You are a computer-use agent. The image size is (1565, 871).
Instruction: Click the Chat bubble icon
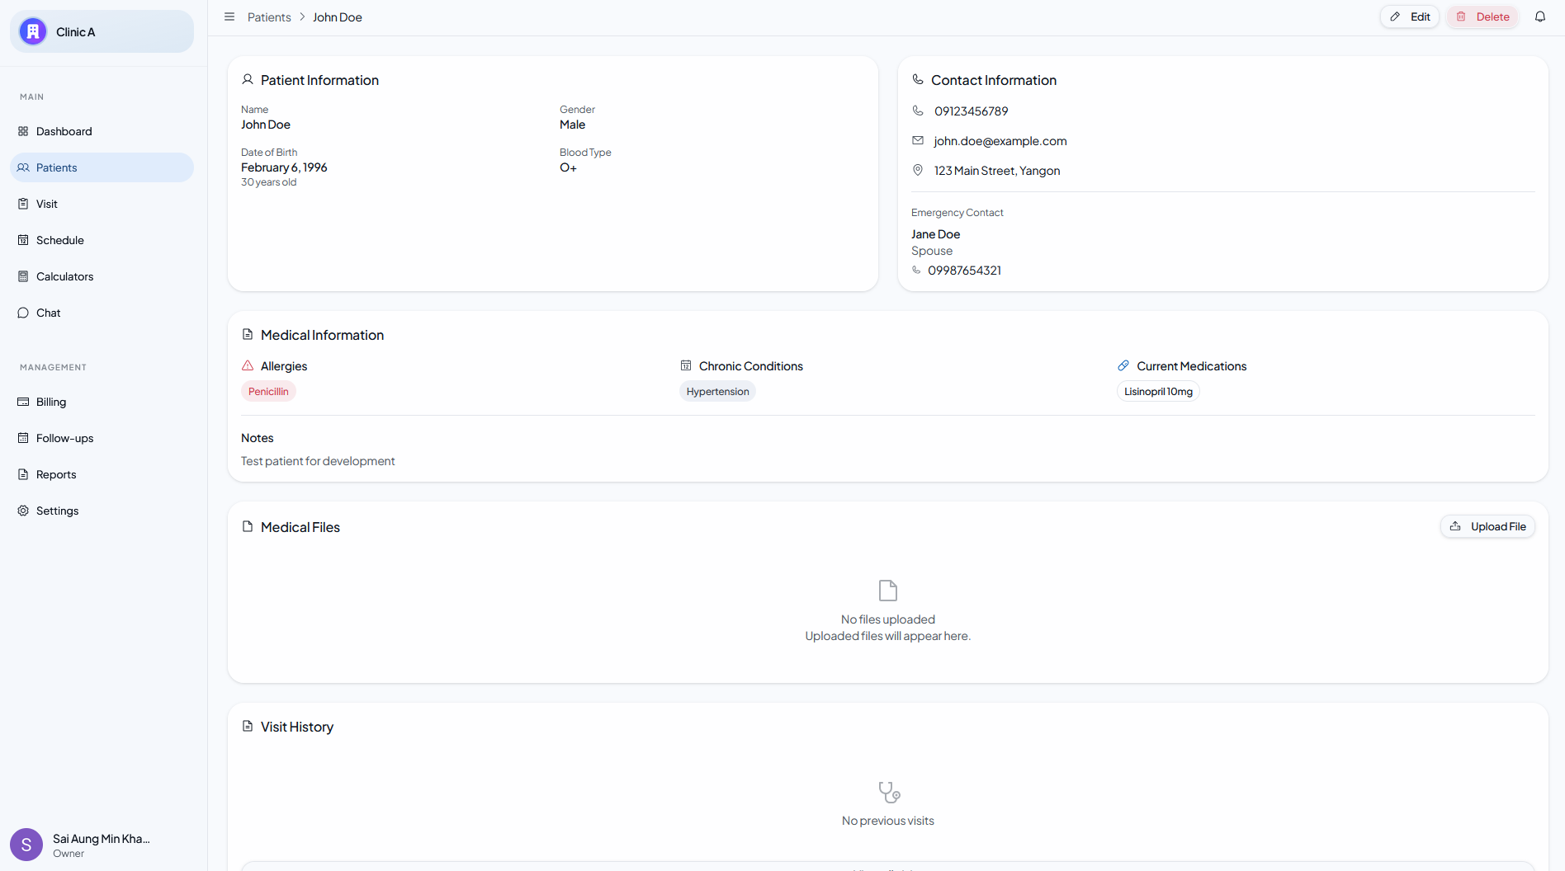tap(23, 313)
